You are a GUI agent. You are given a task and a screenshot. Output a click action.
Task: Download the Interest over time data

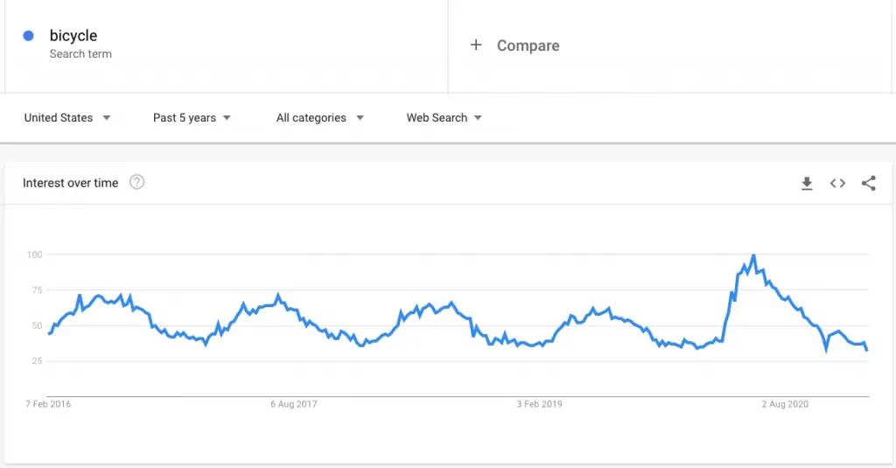click(x=806, y=184)
